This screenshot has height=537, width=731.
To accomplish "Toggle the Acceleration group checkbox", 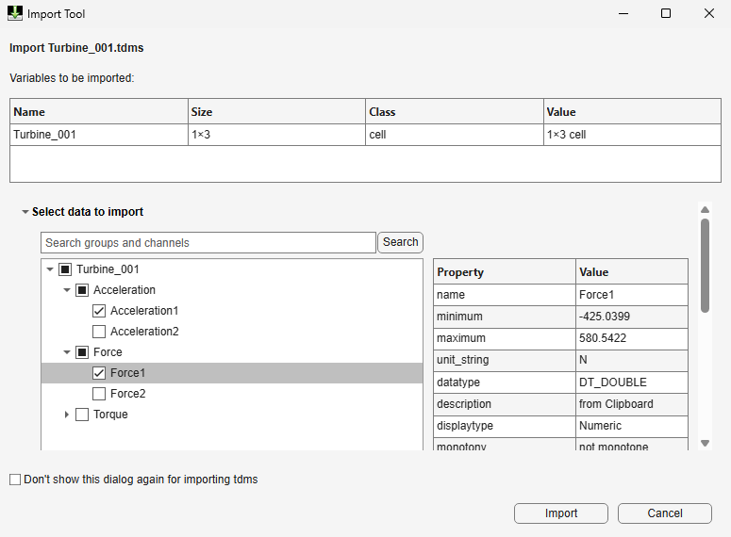I will pyautogui.click(x=82, y=290).
